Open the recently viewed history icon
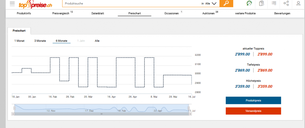This screenshot has width=305, height=128. pyautogui.click(x=249, y=4)
